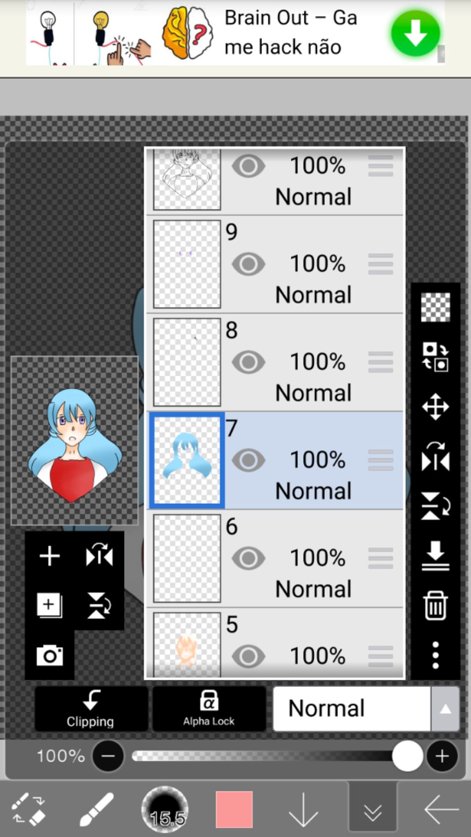Toggle visibility of layer 7
471x837 pixels.
point(248,460)
